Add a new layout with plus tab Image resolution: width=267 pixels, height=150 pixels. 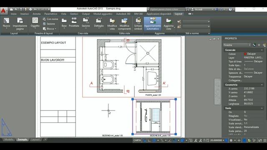[x=45, y=140]
